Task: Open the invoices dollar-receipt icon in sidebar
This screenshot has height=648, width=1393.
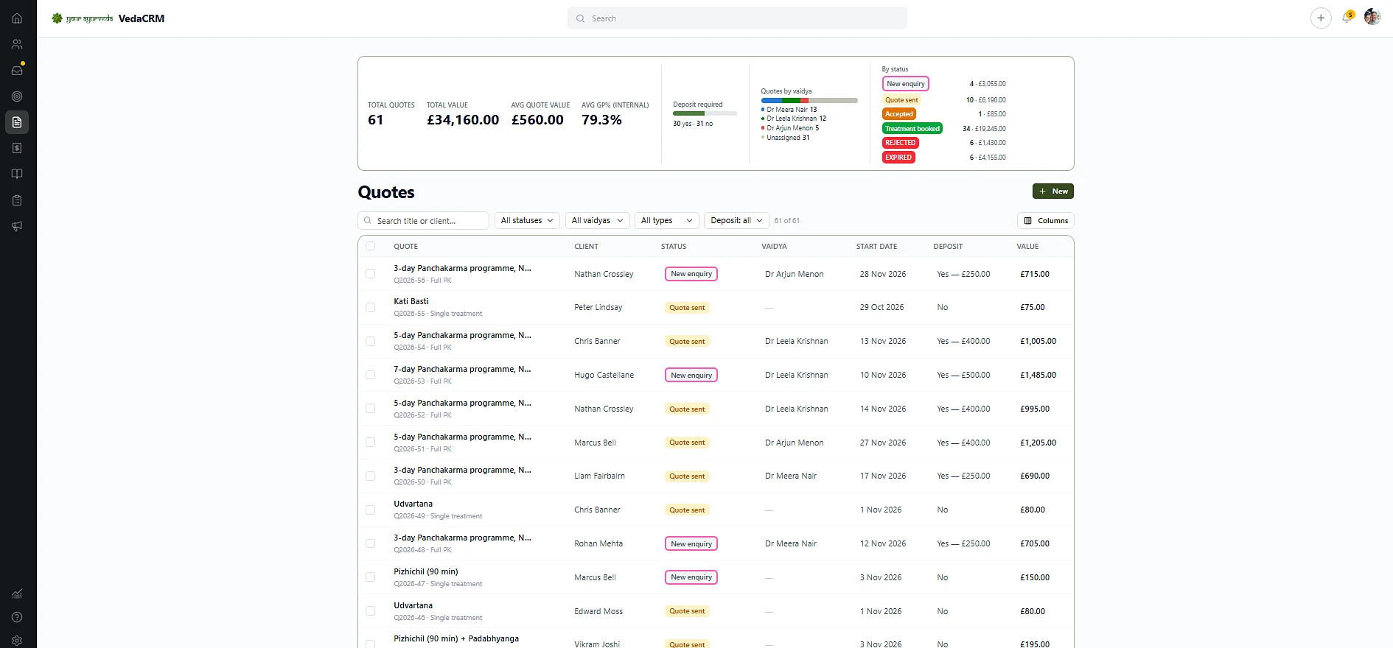Action: tap(17, 148)
